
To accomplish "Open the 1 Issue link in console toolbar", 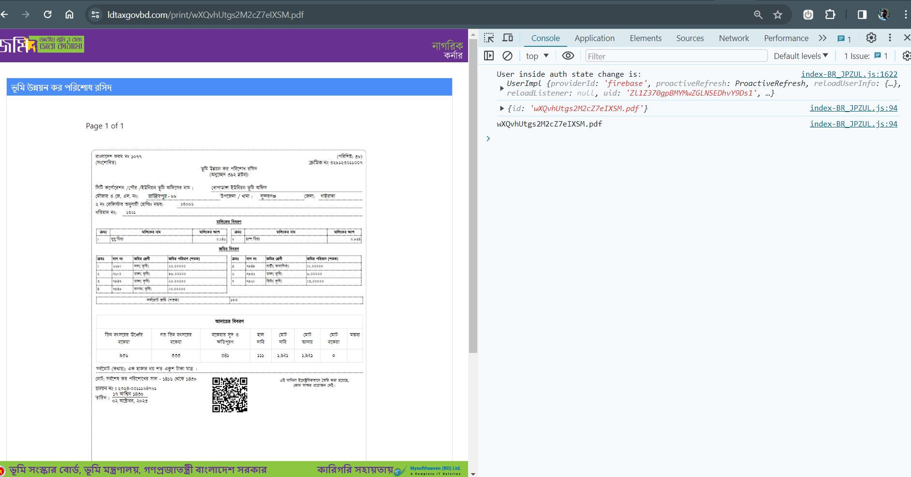I will [866, 56].
